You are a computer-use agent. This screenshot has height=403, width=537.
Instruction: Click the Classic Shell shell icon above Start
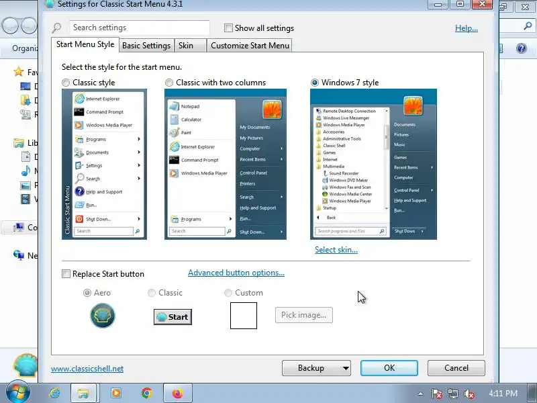click(26, 365)
